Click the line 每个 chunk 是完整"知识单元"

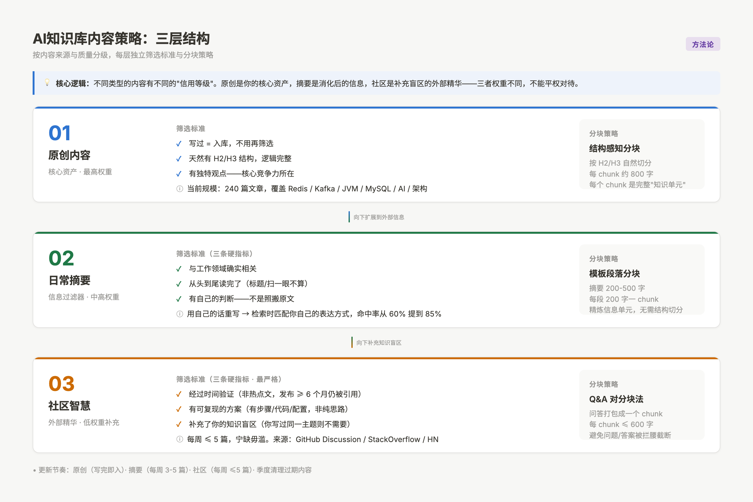coord(637,185)
